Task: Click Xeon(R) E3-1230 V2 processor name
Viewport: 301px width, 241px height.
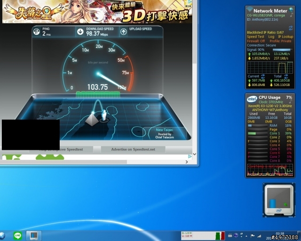Action: click(269, 106)
